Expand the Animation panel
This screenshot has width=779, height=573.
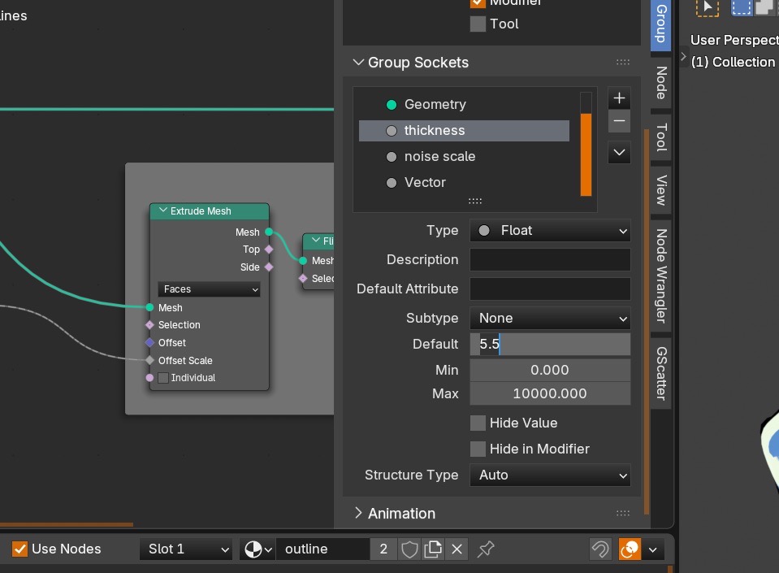click(358, 514)
